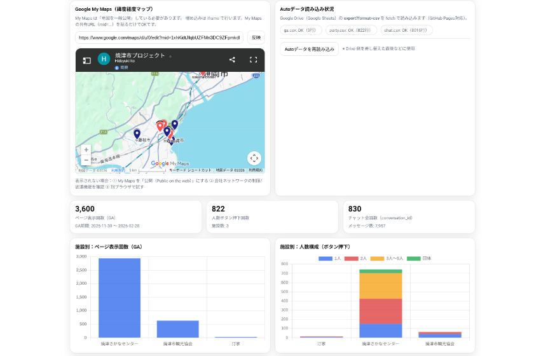Screen dimensions: 534x356
Task: Click the map pan control circle
Action: 254,158
